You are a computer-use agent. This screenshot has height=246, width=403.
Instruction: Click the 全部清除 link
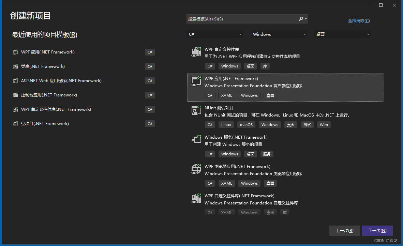pos(359,21)
